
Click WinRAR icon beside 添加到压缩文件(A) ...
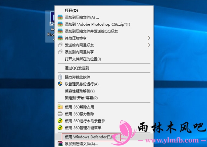tap(60, 17)
